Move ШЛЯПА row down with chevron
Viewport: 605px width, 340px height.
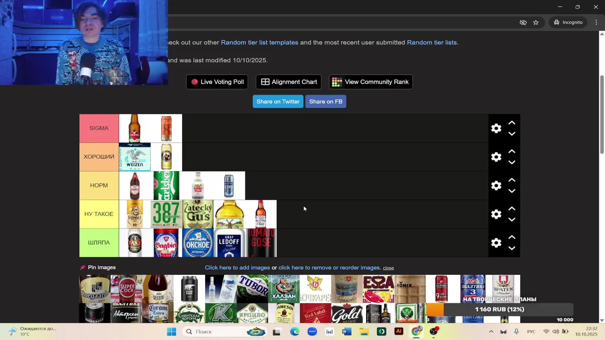511,248
